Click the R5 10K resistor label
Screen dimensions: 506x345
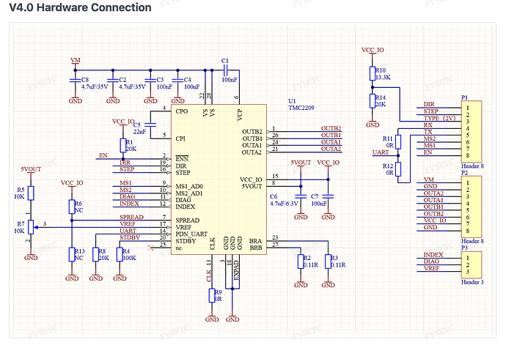20,193
